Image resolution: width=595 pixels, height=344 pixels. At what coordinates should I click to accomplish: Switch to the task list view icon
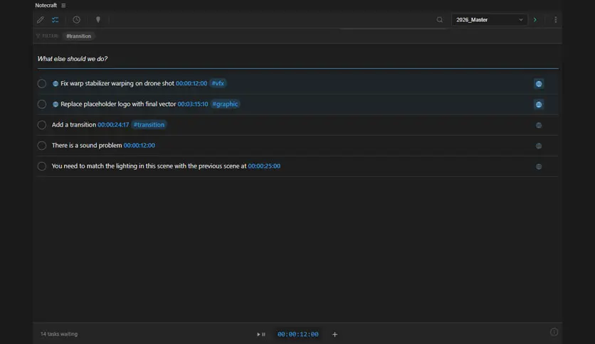point(56,20)
